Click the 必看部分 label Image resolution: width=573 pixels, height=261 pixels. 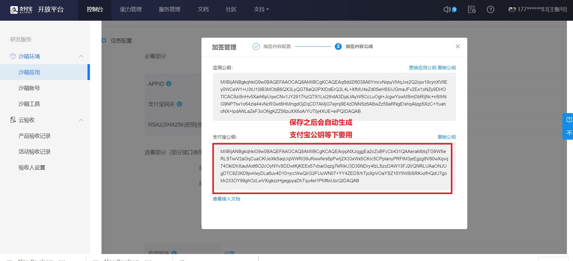(155, 56)
